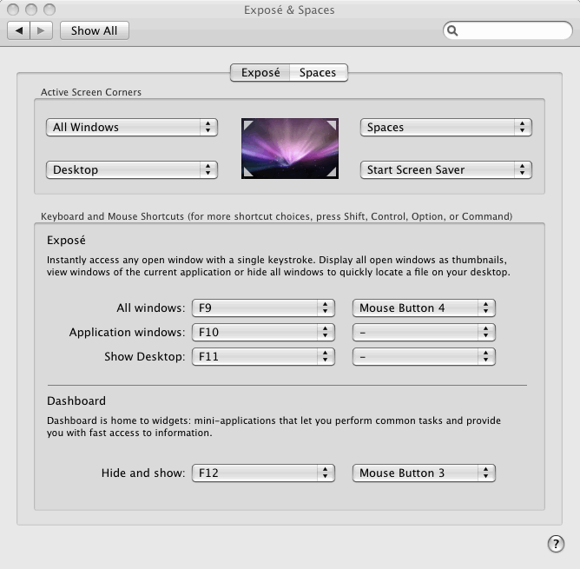Click the back navigation arrow
580x569 pixels.
pos(19,30)
